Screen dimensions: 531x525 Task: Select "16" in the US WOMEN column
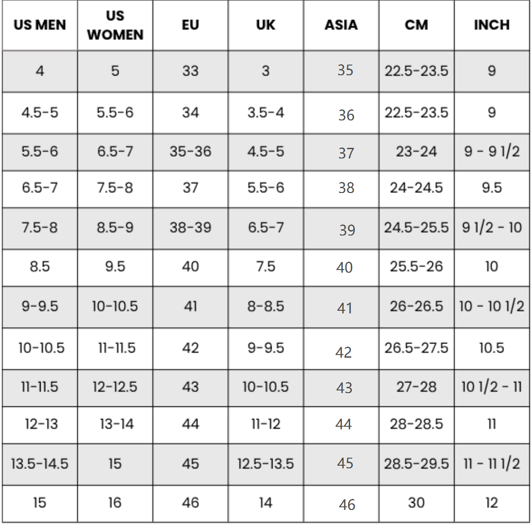point(115,503)
